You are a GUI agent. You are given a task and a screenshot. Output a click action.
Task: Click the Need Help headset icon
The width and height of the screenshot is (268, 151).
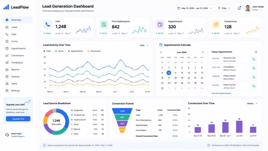coord(7,135)
